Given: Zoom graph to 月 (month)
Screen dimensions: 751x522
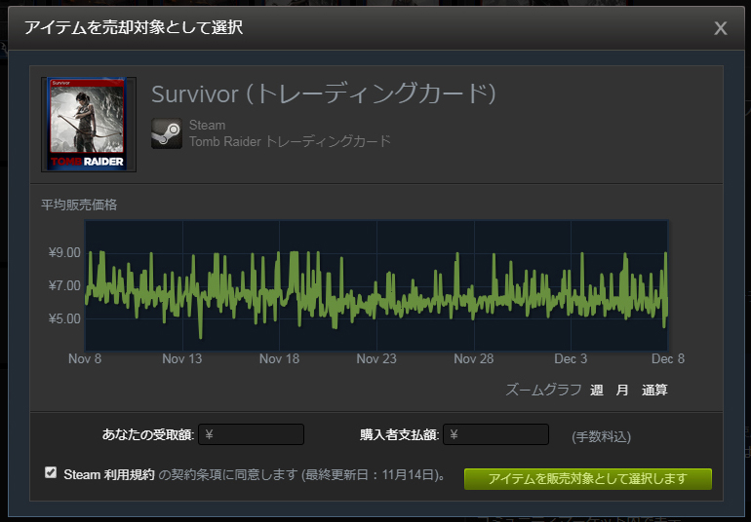Looking at the screenshot, I should pyautogui.click(x=622, y=390).
